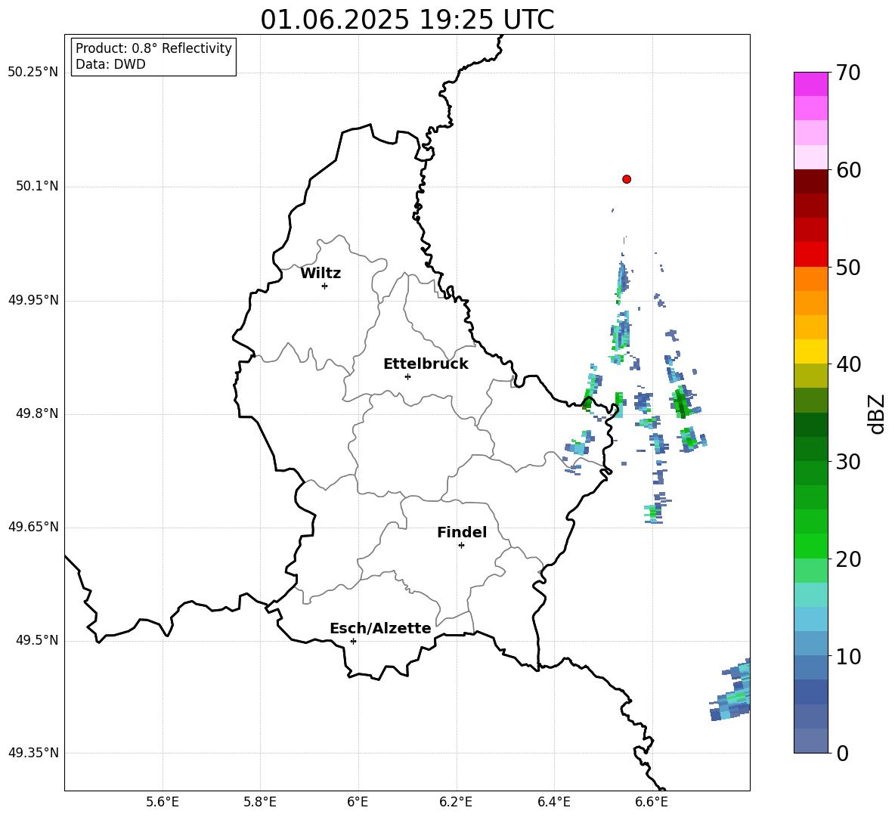The width and height of the screenshot is (895, 817).
Task: Click the 49.35°N latitude label
Action: coord(33,753)
